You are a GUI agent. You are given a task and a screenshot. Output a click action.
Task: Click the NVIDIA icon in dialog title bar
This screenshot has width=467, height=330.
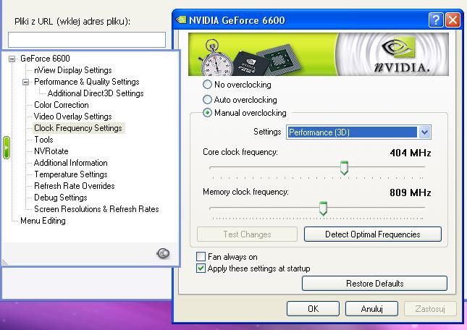pyautogui.click(x=181, y=20)
